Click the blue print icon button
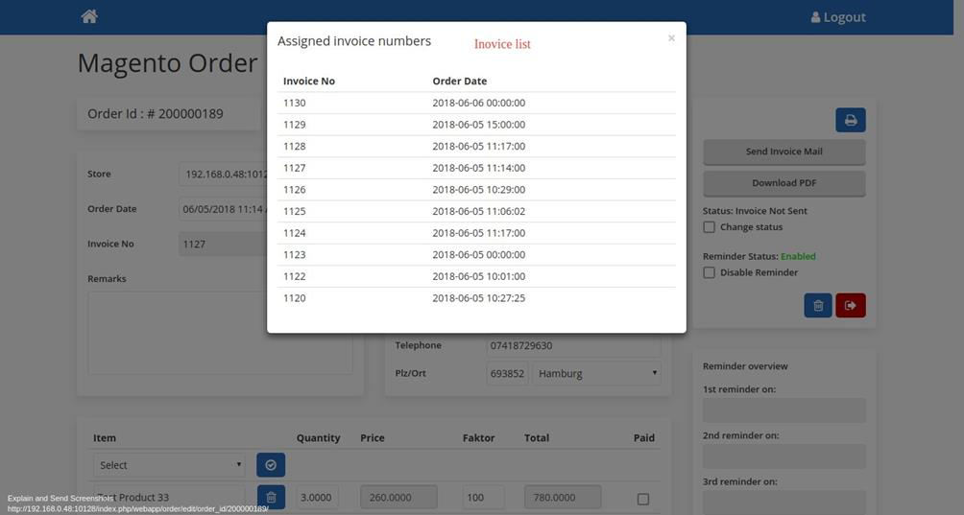This screenshot has width=964, height=515. (850, 120)
